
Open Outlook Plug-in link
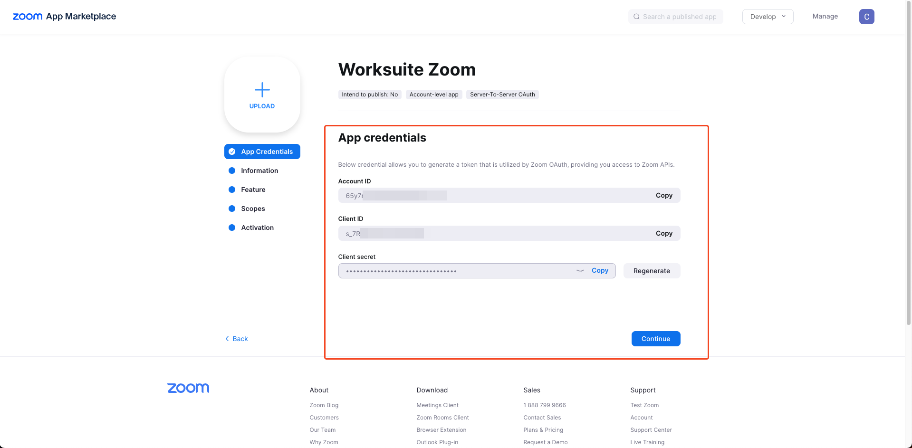click(x=437, y=442)
